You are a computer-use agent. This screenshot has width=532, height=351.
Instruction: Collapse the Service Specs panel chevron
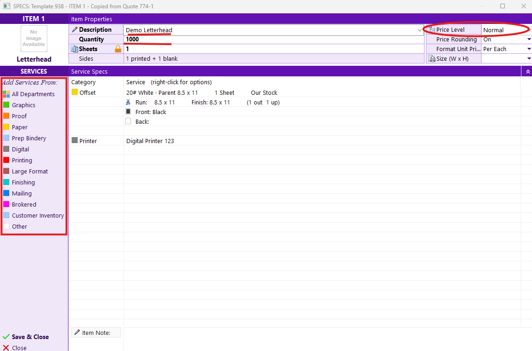click(527, 72)
